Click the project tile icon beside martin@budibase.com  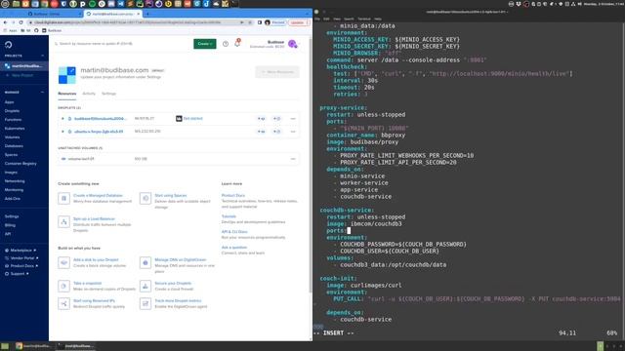click(67, 75)
